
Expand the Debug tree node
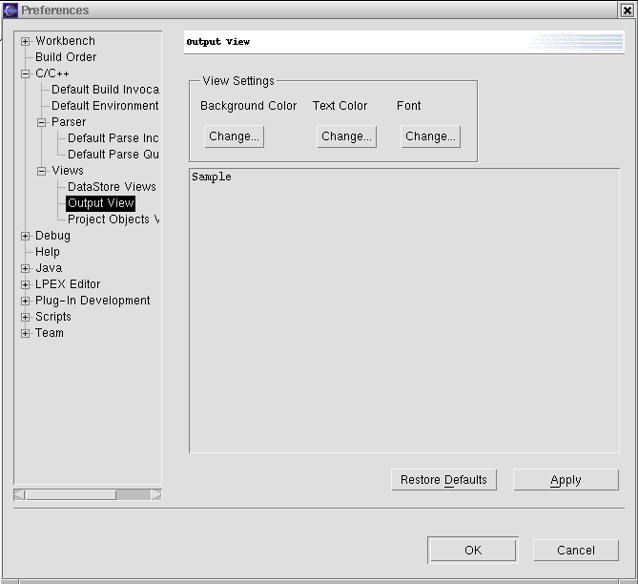coord(26,237)
